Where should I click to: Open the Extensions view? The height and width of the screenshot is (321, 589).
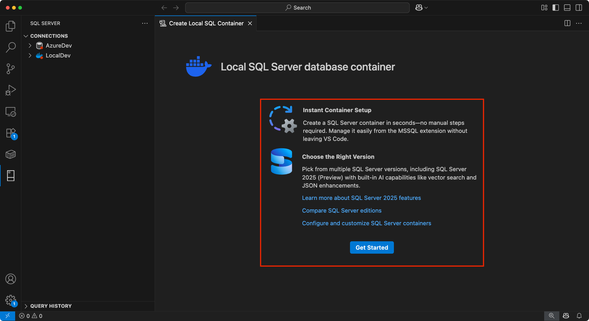11,133
